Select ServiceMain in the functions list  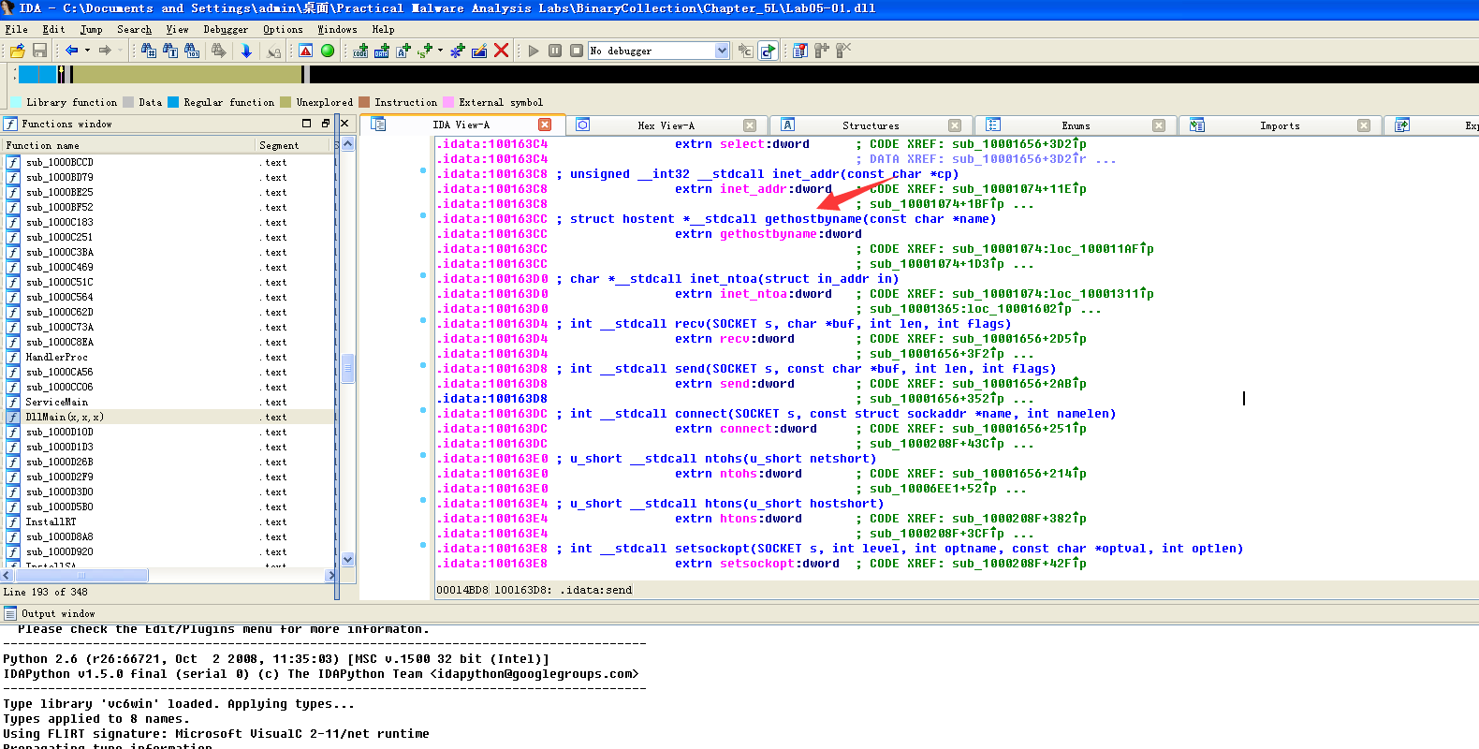click(168, 402)
